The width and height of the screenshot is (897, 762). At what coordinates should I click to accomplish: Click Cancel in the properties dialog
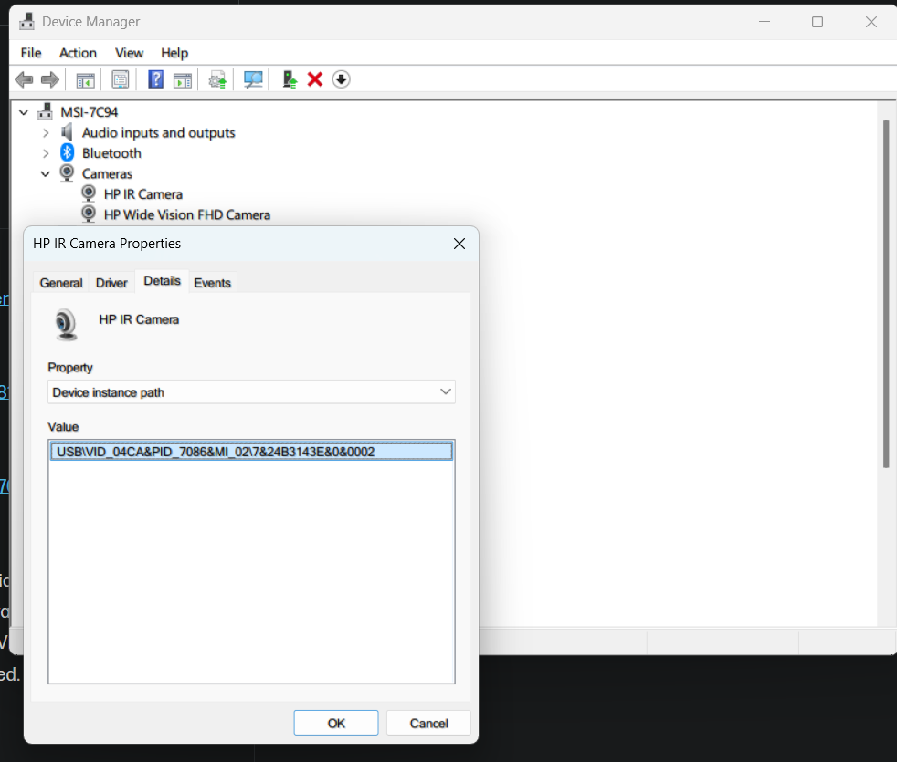point(428,723)
